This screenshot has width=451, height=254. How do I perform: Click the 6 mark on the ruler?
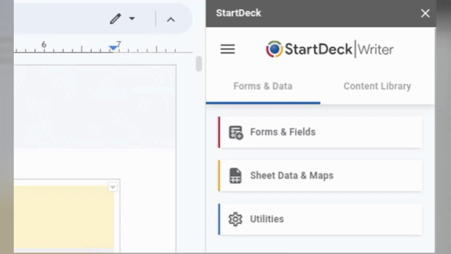click(x=44, y=44)
